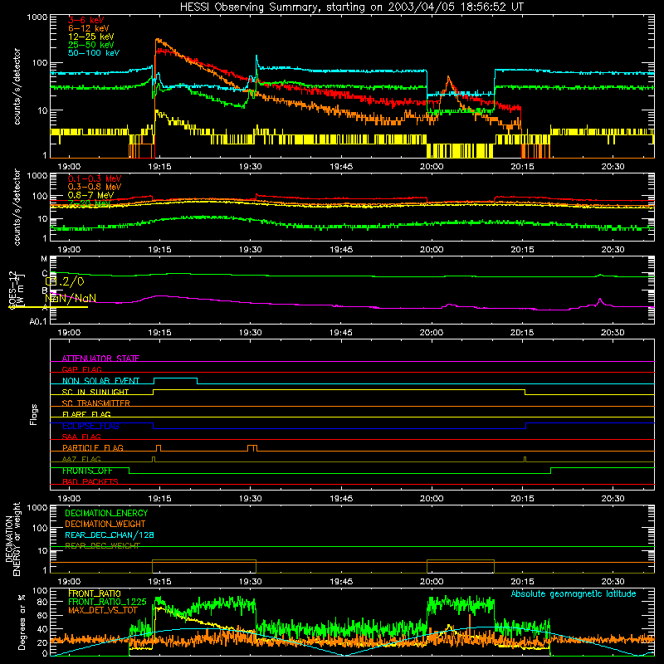Click the DECIMATION_WEIGHT legend label
The width and height of the screenshot is (664, 664).
tap(105, 524)
